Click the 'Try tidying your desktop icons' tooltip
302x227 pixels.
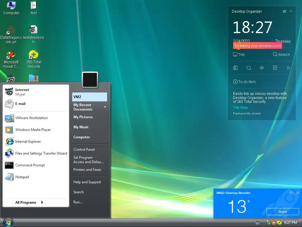257,46
